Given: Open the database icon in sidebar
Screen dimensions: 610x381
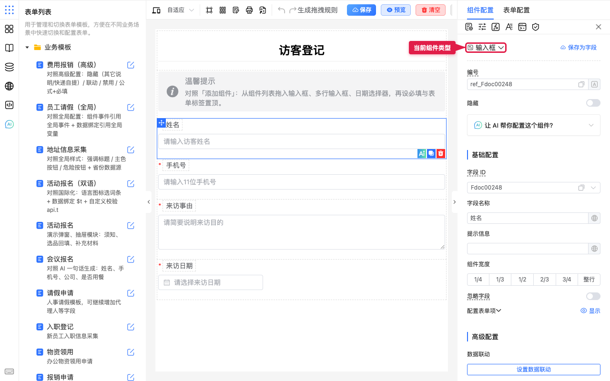Looking at the screenshot, I should 9,67.
